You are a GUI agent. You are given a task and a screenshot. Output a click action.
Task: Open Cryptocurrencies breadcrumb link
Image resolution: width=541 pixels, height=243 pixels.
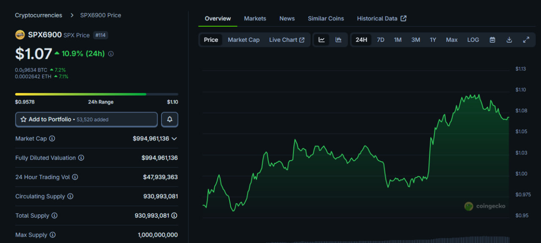point(38,15)
